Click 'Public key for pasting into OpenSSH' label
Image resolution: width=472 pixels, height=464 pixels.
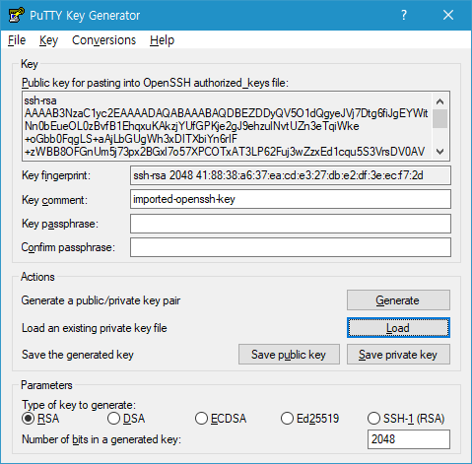[x=155, y=83]
